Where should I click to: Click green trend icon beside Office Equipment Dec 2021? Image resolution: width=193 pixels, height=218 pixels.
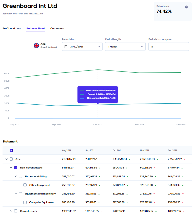click(183, 185)
